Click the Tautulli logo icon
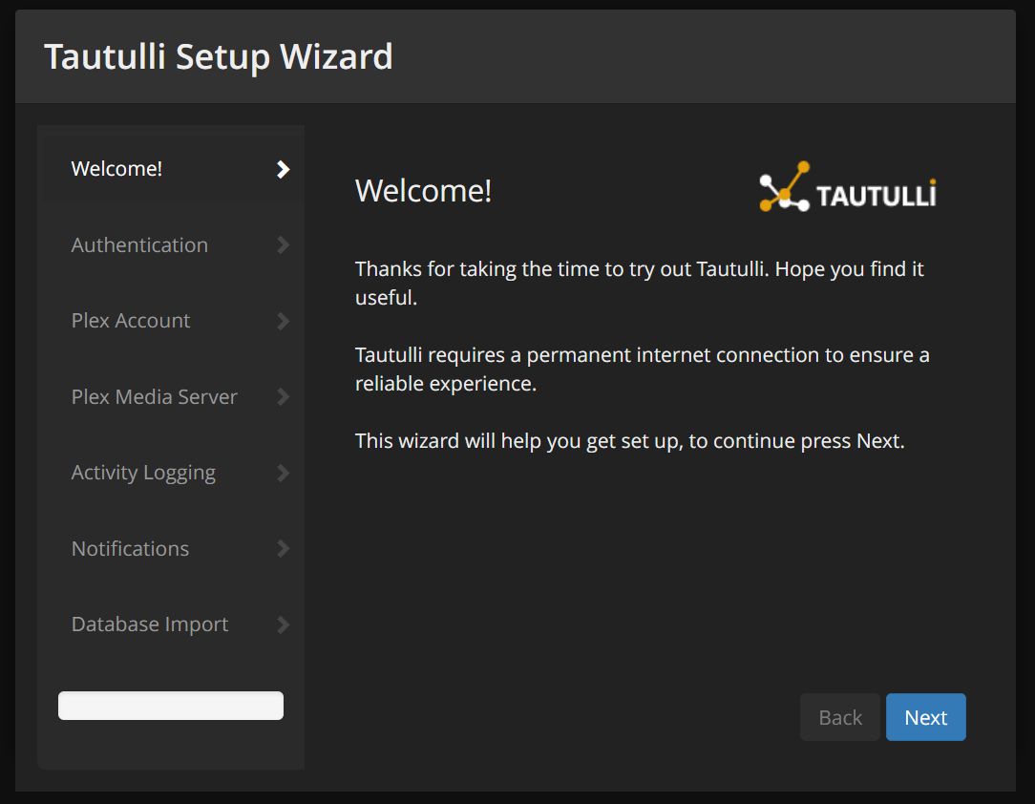The width and height of the screenshot is (1035, 804). point(785,186)
